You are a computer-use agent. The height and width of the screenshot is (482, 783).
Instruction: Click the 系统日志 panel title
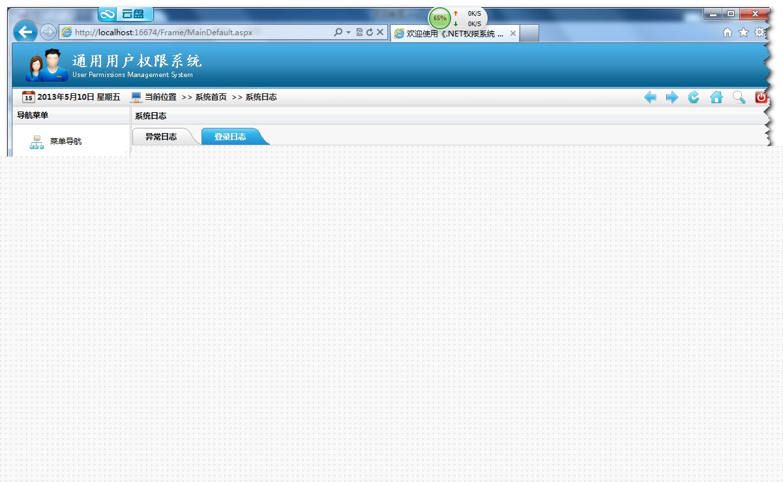tap(151, 116)
